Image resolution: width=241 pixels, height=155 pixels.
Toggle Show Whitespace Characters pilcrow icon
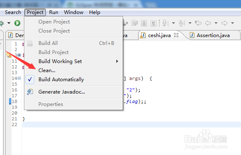pos(153,23)
